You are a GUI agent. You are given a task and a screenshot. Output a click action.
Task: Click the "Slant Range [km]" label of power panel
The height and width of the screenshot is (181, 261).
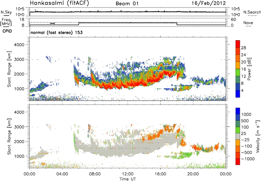pyautogui.click(x=9, y=69)
